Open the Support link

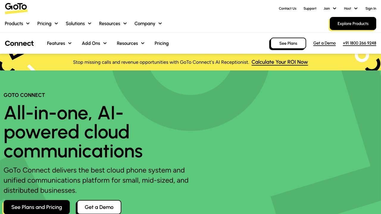310,8
